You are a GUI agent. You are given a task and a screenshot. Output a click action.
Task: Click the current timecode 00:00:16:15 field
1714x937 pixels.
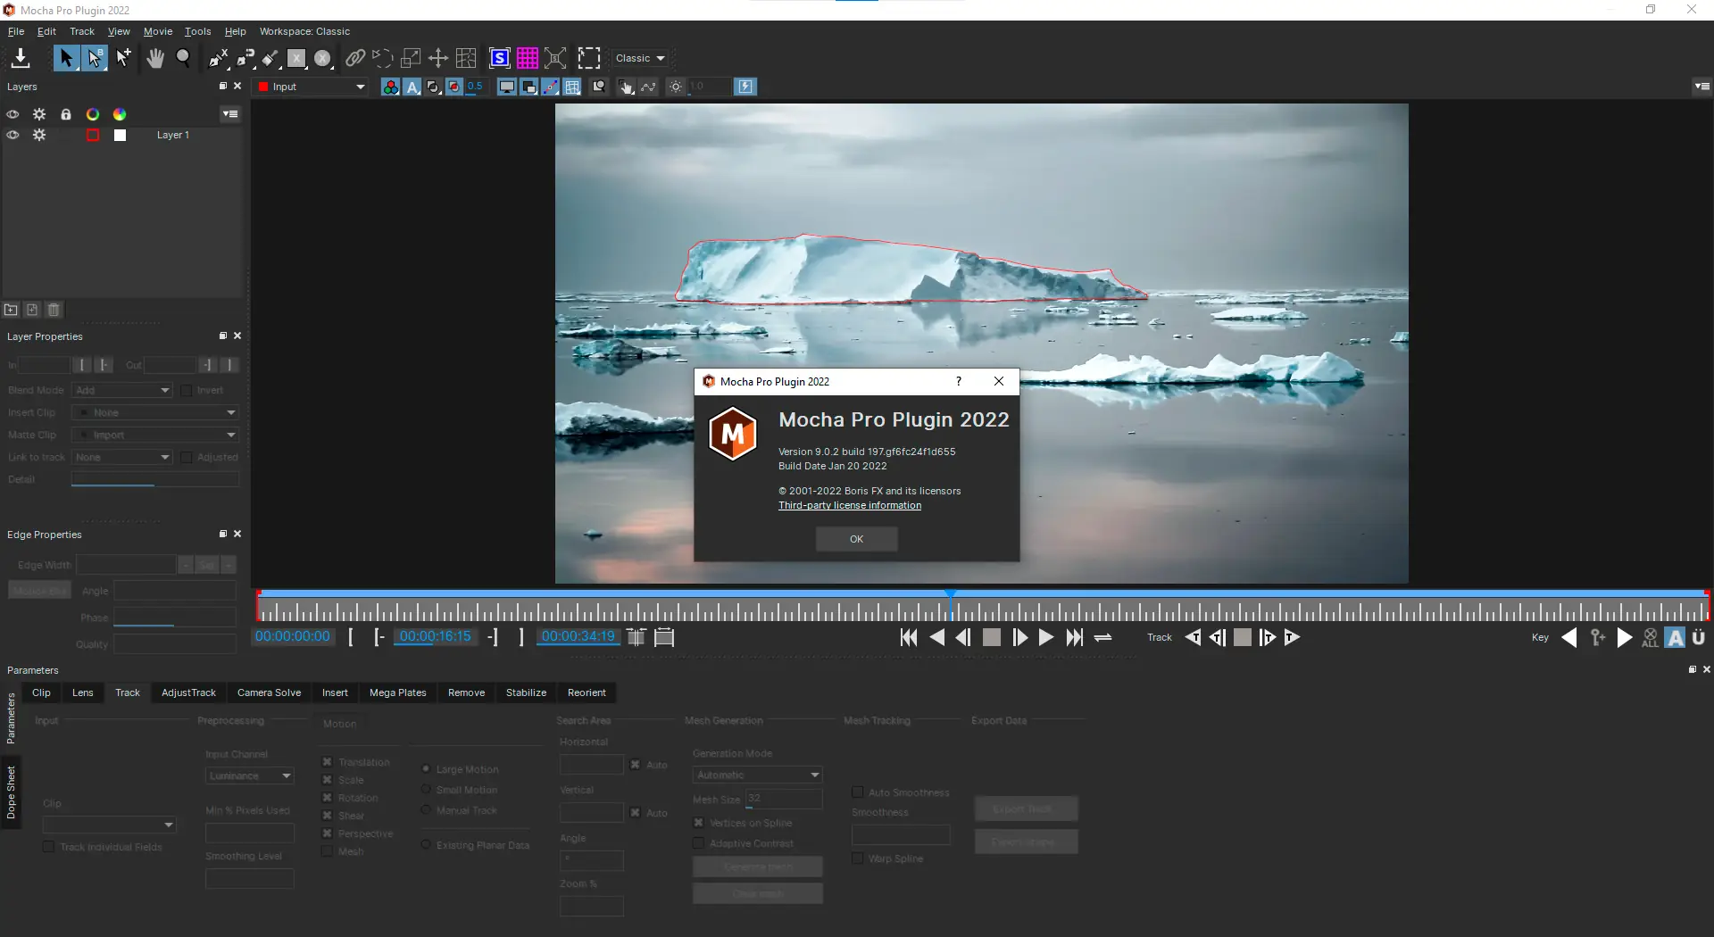pos(435,636)
